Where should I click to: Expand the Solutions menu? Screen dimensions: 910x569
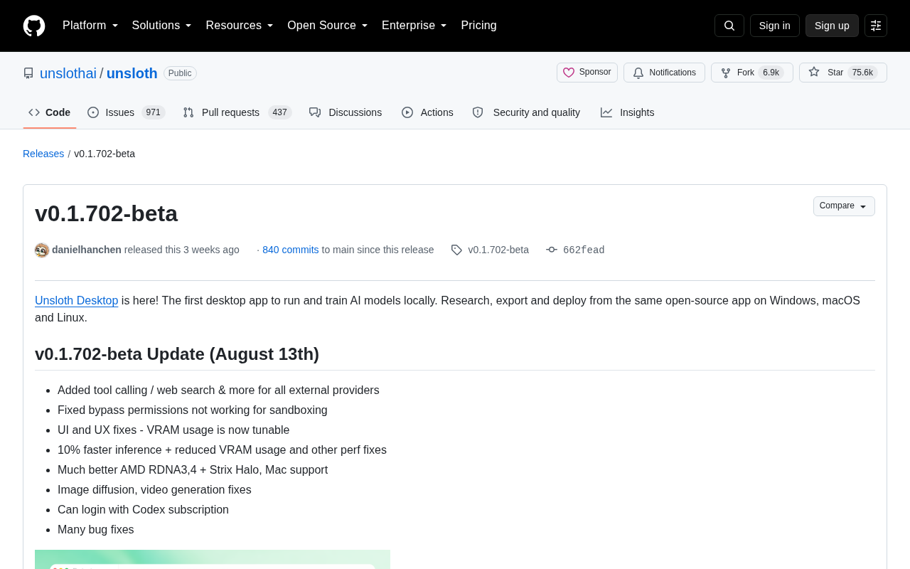click(x=162, y=26)
